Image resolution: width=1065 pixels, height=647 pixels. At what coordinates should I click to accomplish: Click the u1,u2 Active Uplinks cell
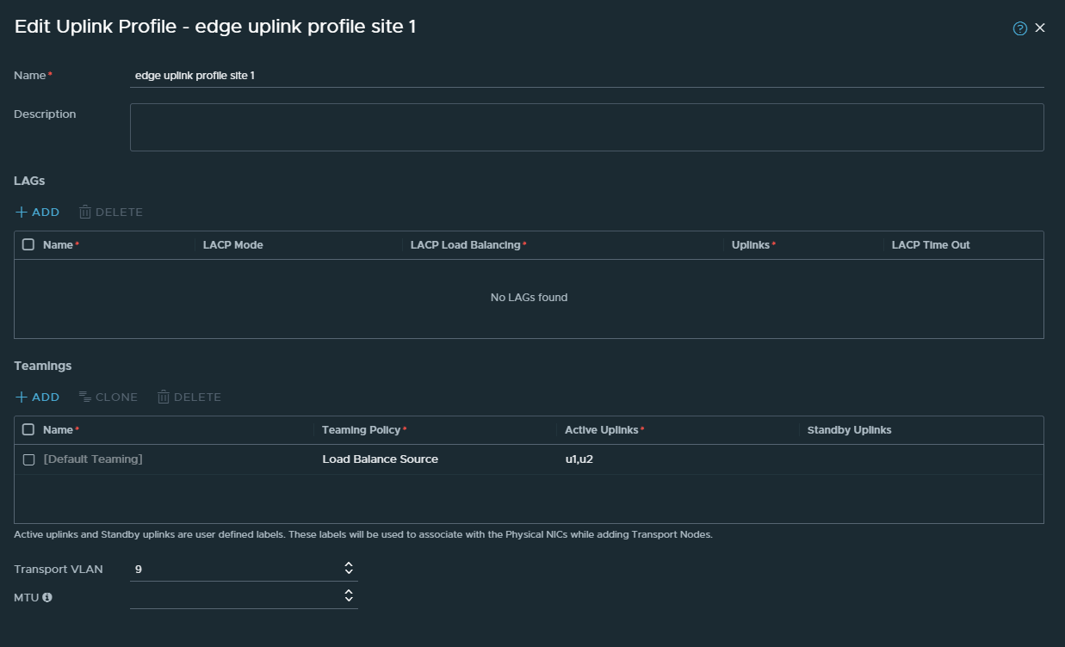579,459
